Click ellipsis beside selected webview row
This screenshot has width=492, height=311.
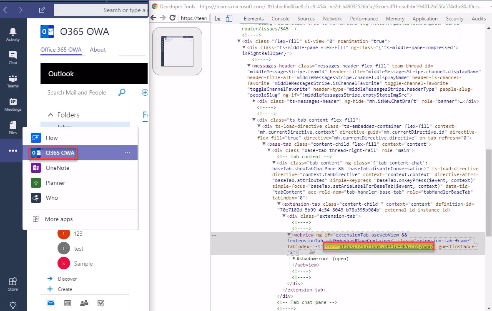coord(214,235)
